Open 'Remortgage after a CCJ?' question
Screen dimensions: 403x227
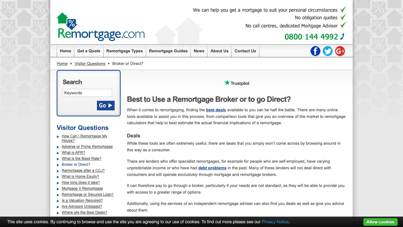tap(83, 171)
